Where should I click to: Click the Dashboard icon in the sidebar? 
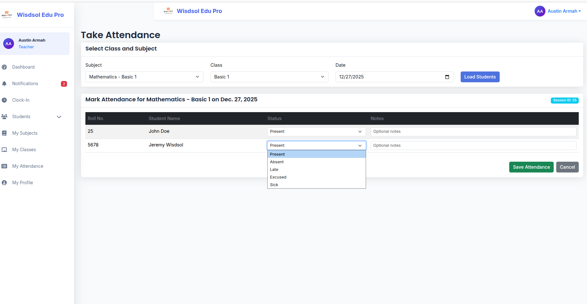click(x=4, y=67)
